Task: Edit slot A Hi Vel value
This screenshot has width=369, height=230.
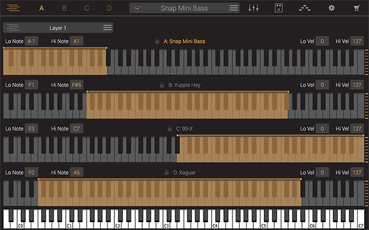Action: 357,41
